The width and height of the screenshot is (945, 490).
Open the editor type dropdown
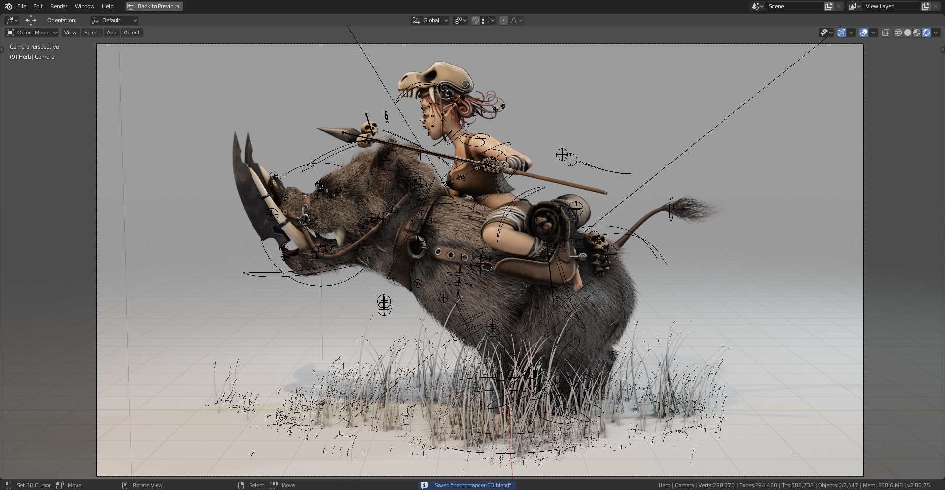pyautogui.click(x=12, y=20)
